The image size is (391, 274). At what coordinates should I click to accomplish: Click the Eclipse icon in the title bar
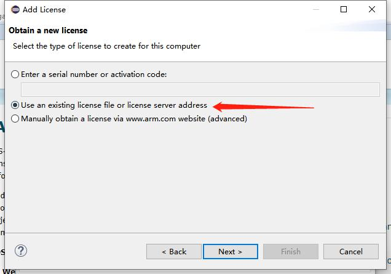pos(15,9)
